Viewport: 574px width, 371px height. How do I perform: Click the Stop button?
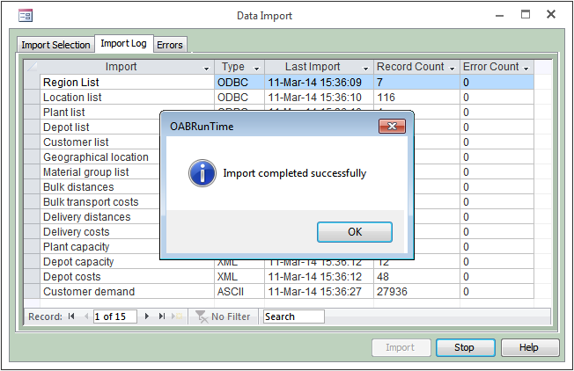tap(466, 347)
